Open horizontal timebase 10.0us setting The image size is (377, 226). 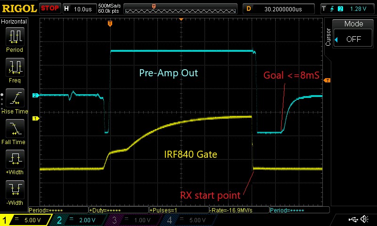pos(79,9)
